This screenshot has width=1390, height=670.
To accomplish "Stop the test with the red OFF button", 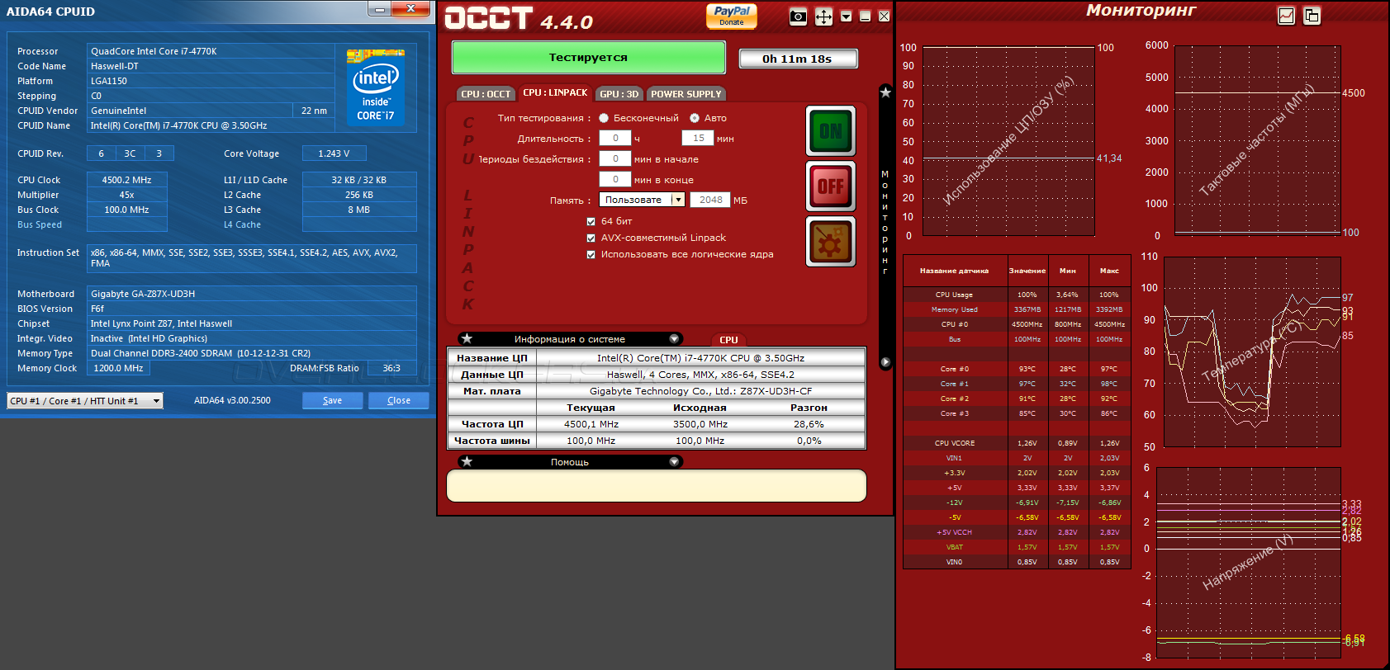I will (x=831, y=186).
